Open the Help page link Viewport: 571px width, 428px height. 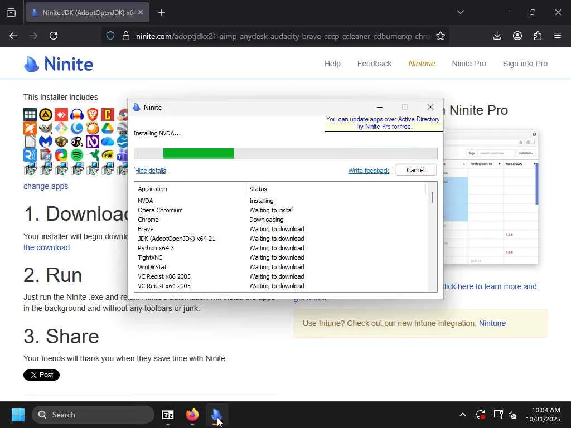click(332, 64)
